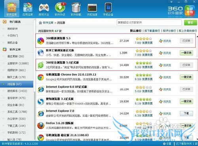Open the 应用宝库 toolbar icon
This screenshot has width=198, height=146.
(28, 9)
